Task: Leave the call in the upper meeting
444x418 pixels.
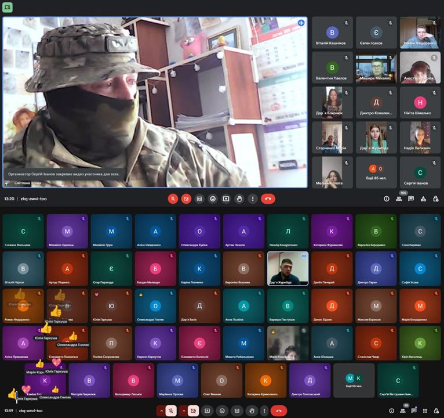Action: (x=268, y=199)
